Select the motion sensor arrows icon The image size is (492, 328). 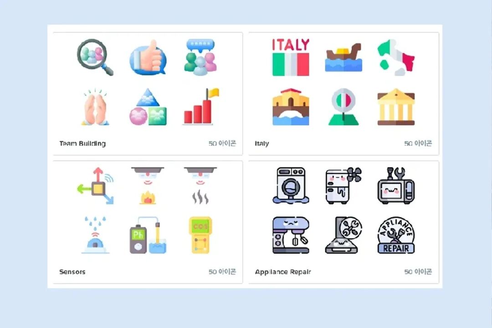point(95,186)
